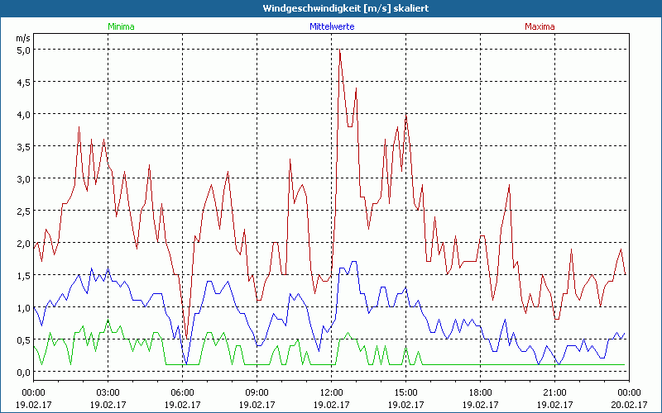Image resolution: width=662 pixels, height=413 pixels.
Task: Select the 09:00 time axis label
Action: [257, 392]
